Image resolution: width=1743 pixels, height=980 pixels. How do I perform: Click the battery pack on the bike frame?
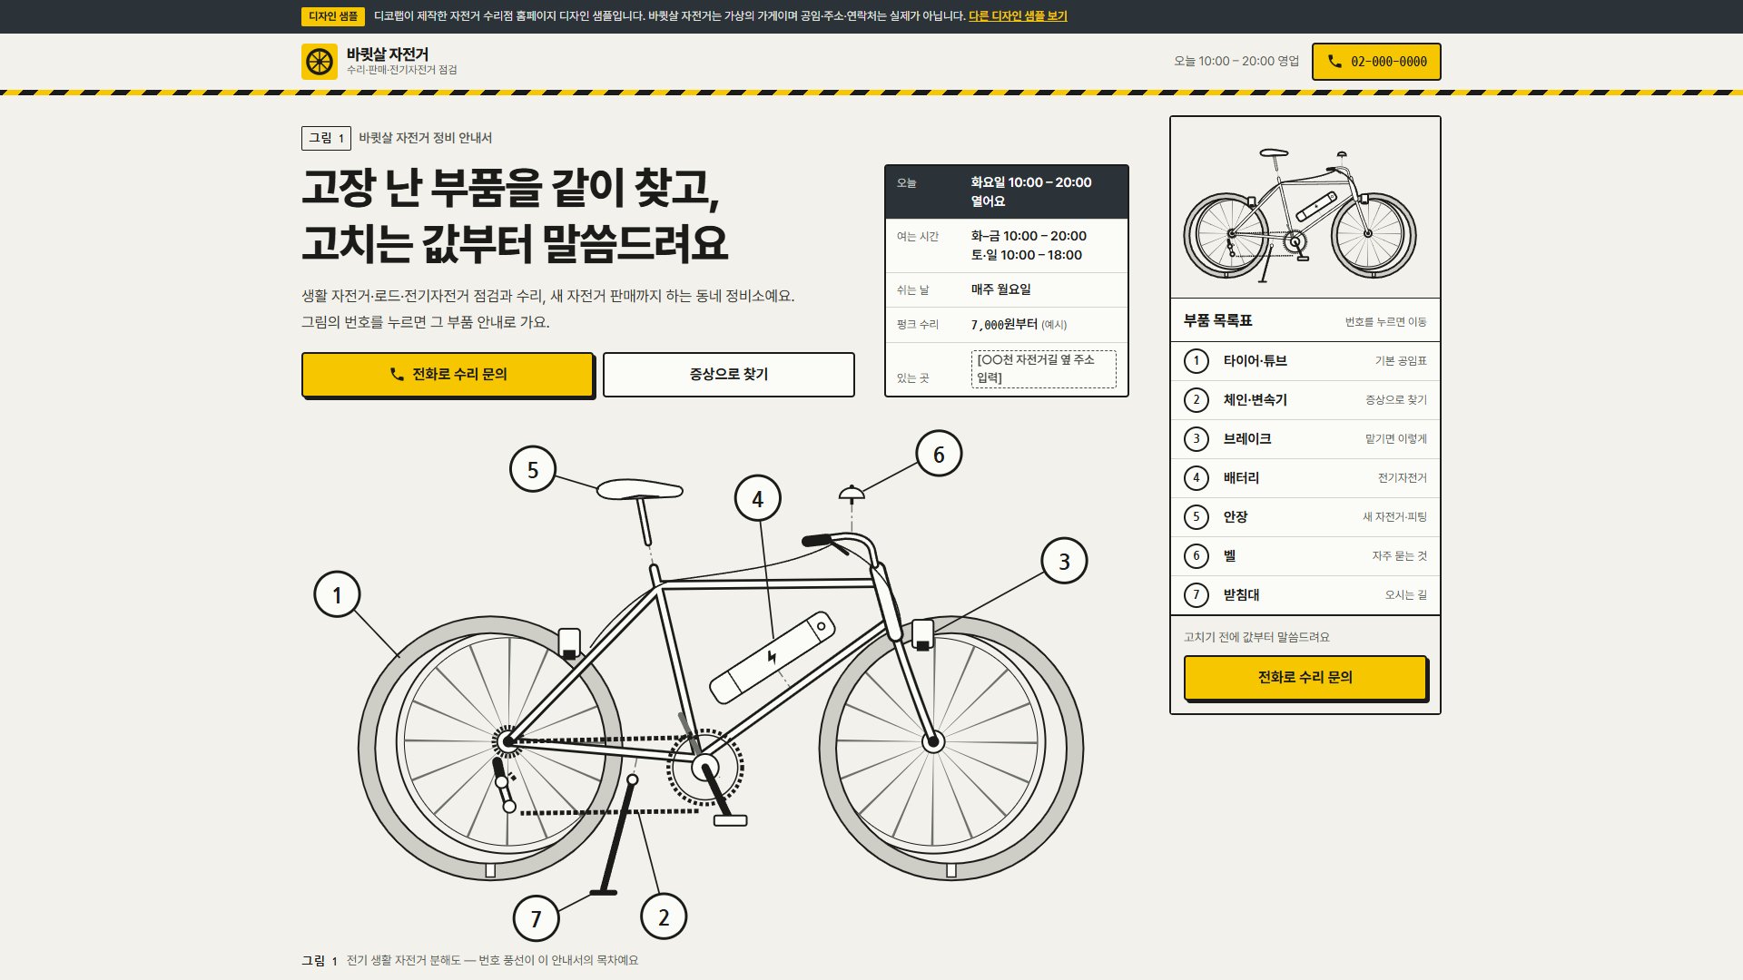tap(773, 659)
